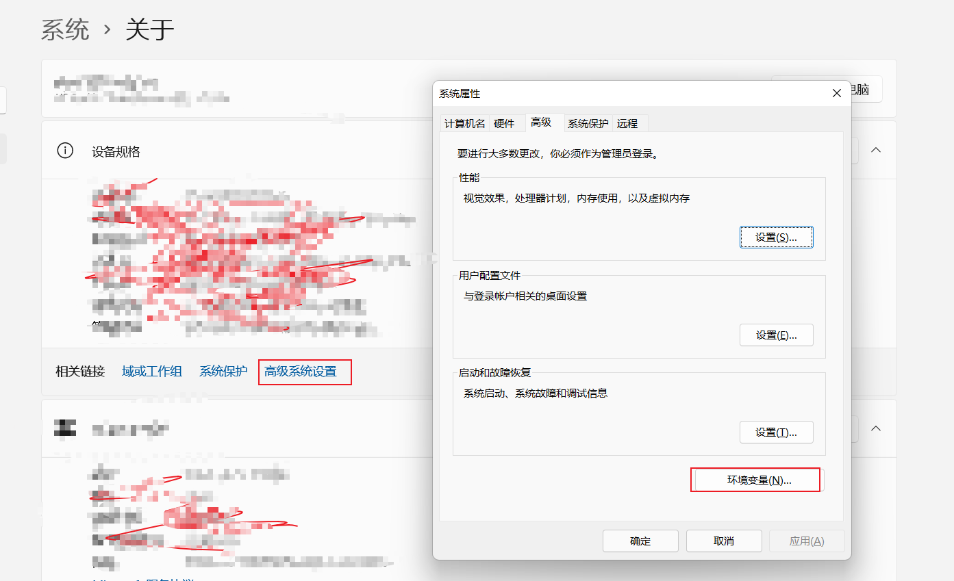This screenshot has height=581, width=954.
Task: Go back to 系统 in breadcrumb
Action: pyautogui.click(x=65, y=29)
